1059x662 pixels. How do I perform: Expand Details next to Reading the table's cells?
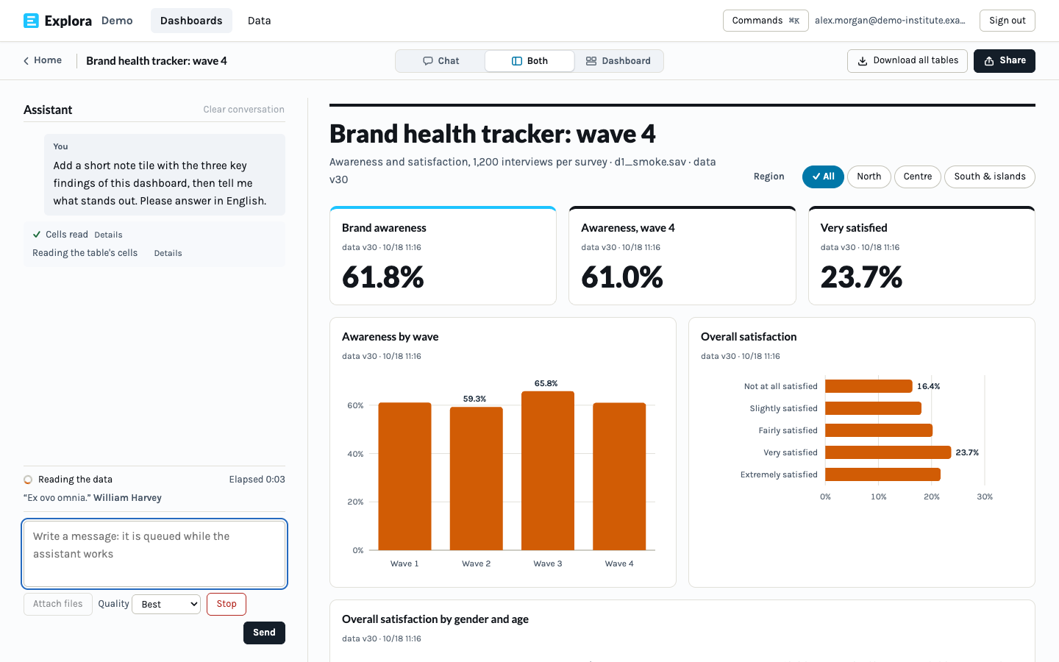pyautogui.click(x=168, y=253)
